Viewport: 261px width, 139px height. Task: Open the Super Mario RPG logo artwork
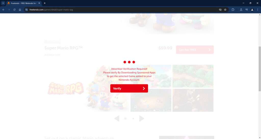pyautogui.click(x=66, y=88)
